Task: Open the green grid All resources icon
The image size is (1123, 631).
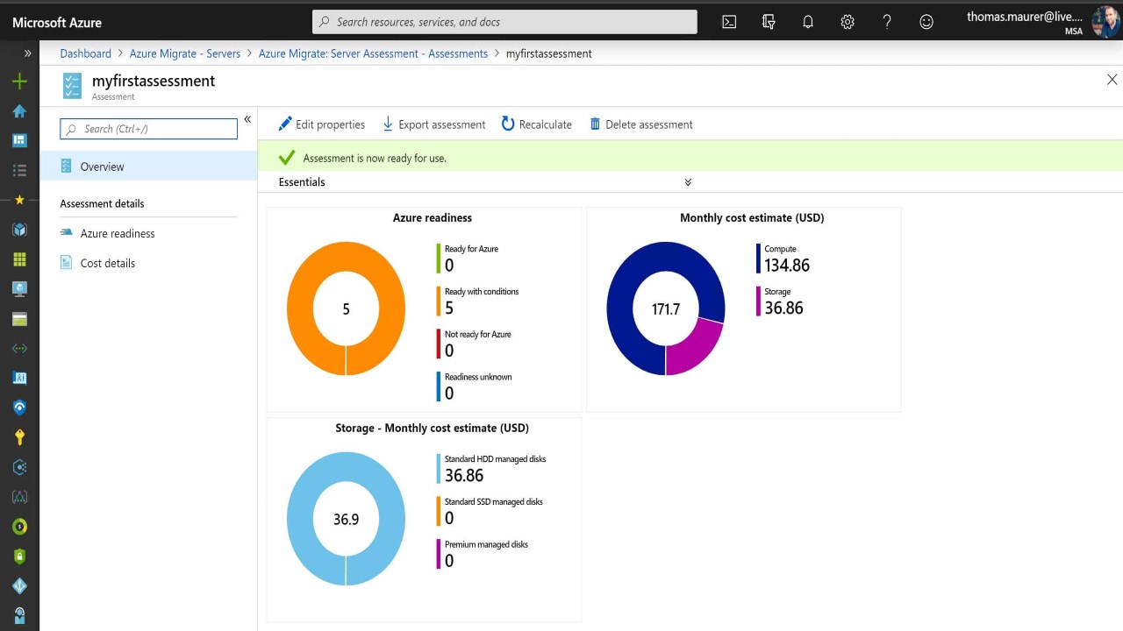Action: point(19,259)
